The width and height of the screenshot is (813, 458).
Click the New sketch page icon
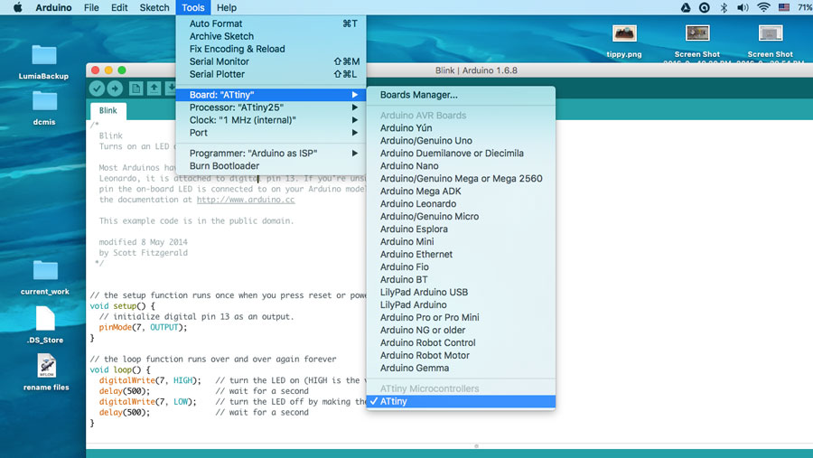coord(135,89)
